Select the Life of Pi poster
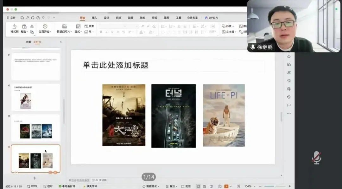The image size is (342, 189). pyautogui.click(x=224, y=115)
